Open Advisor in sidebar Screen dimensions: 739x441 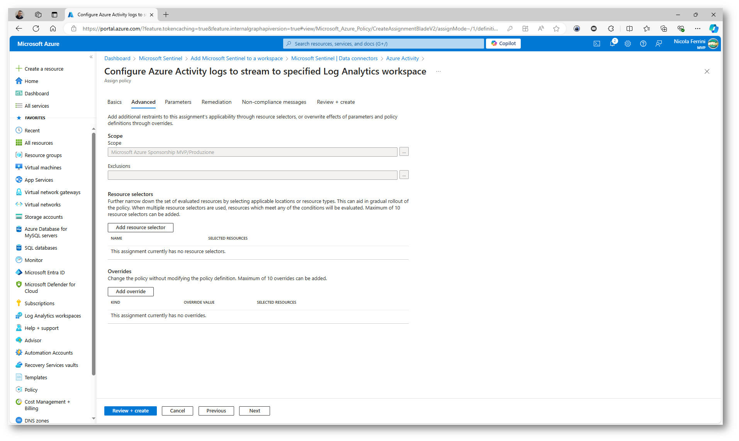coord(33,340)
